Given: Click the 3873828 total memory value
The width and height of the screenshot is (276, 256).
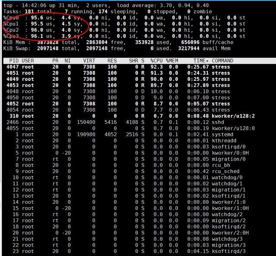Looking at the screenshot, I should [48, 42].
